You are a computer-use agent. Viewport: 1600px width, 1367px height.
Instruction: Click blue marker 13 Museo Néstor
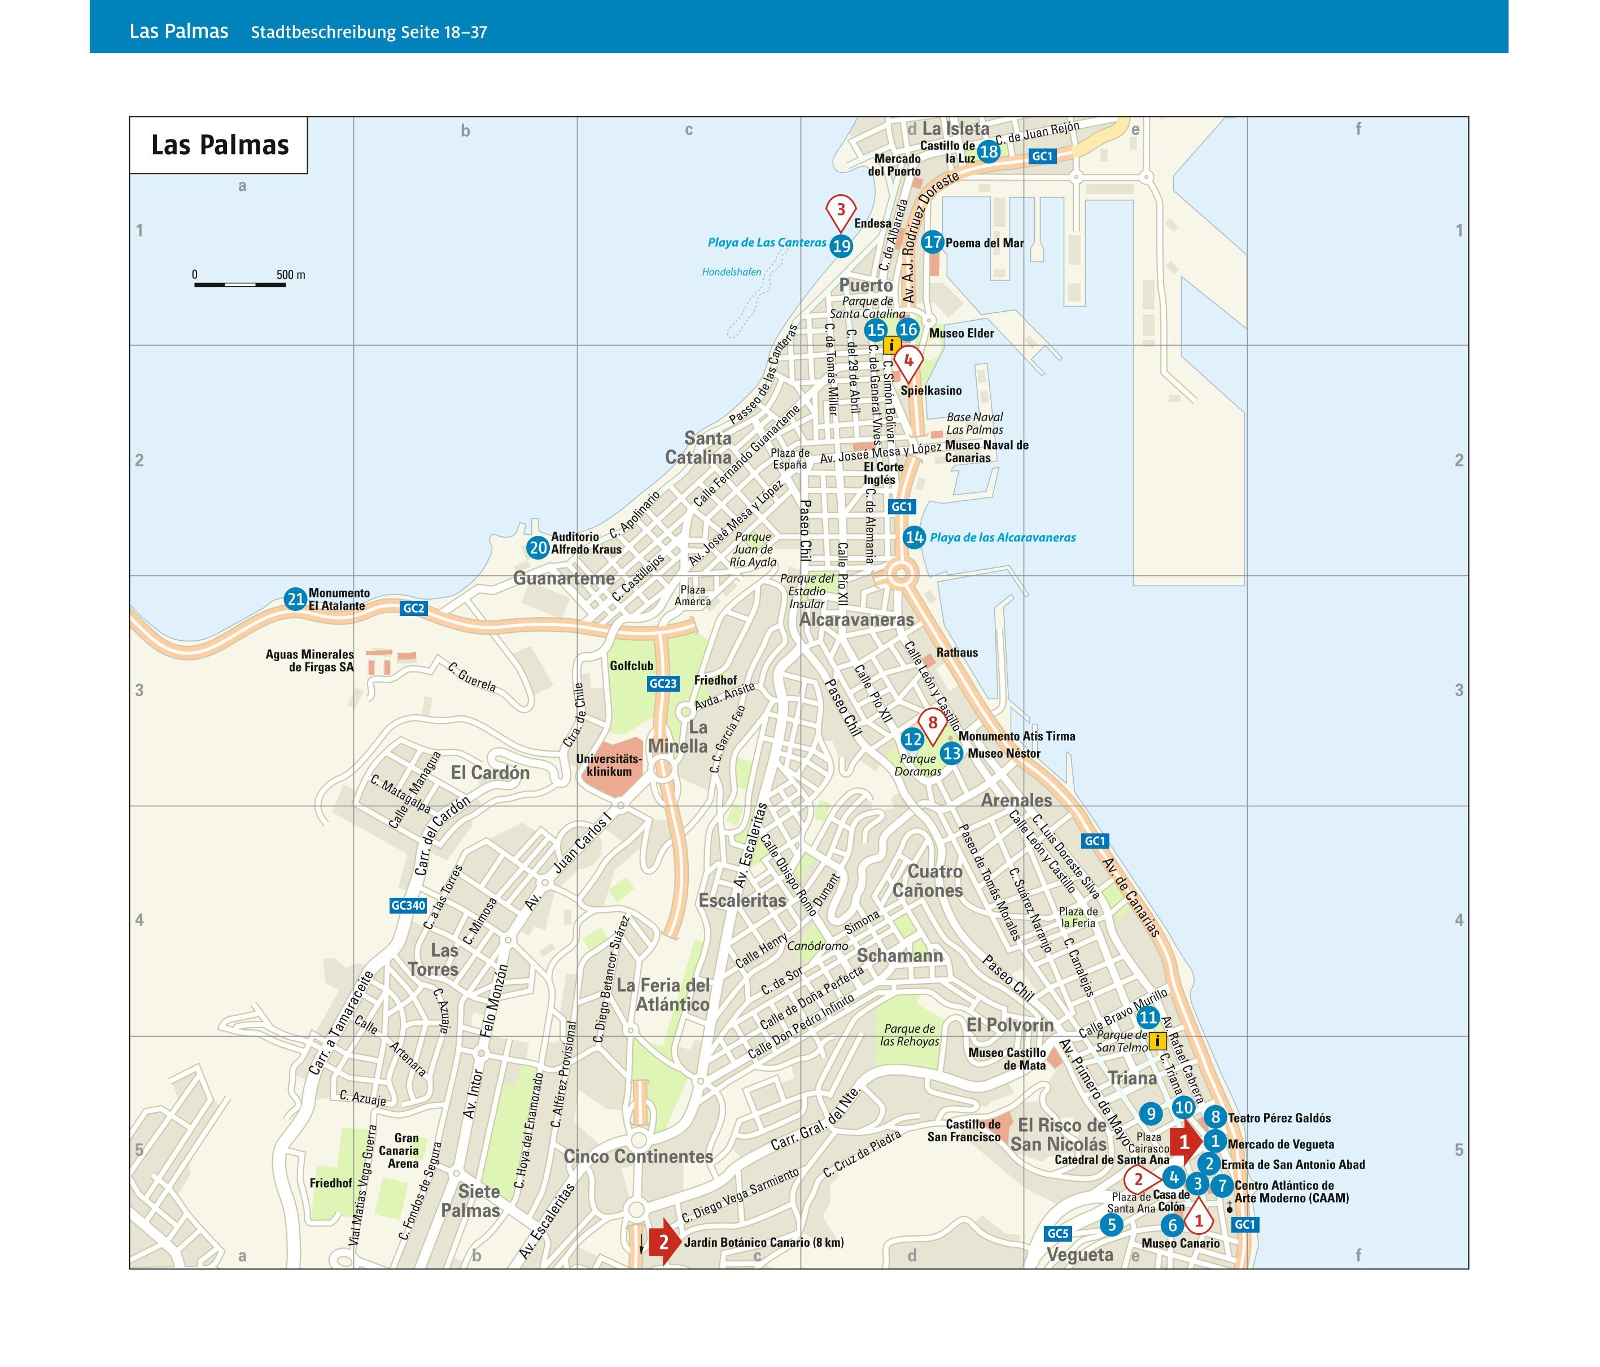coord(951,753)
